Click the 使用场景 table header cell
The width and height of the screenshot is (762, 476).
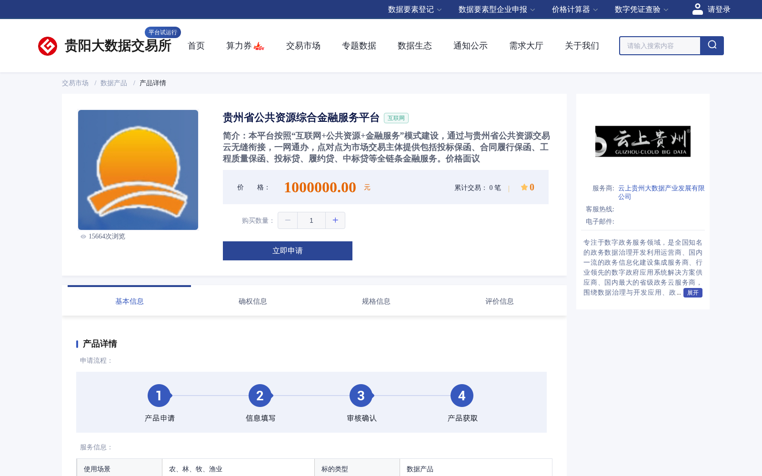click(x=120, y=469)
